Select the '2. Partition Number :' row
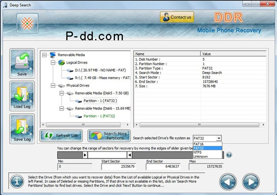 (200, 64)
